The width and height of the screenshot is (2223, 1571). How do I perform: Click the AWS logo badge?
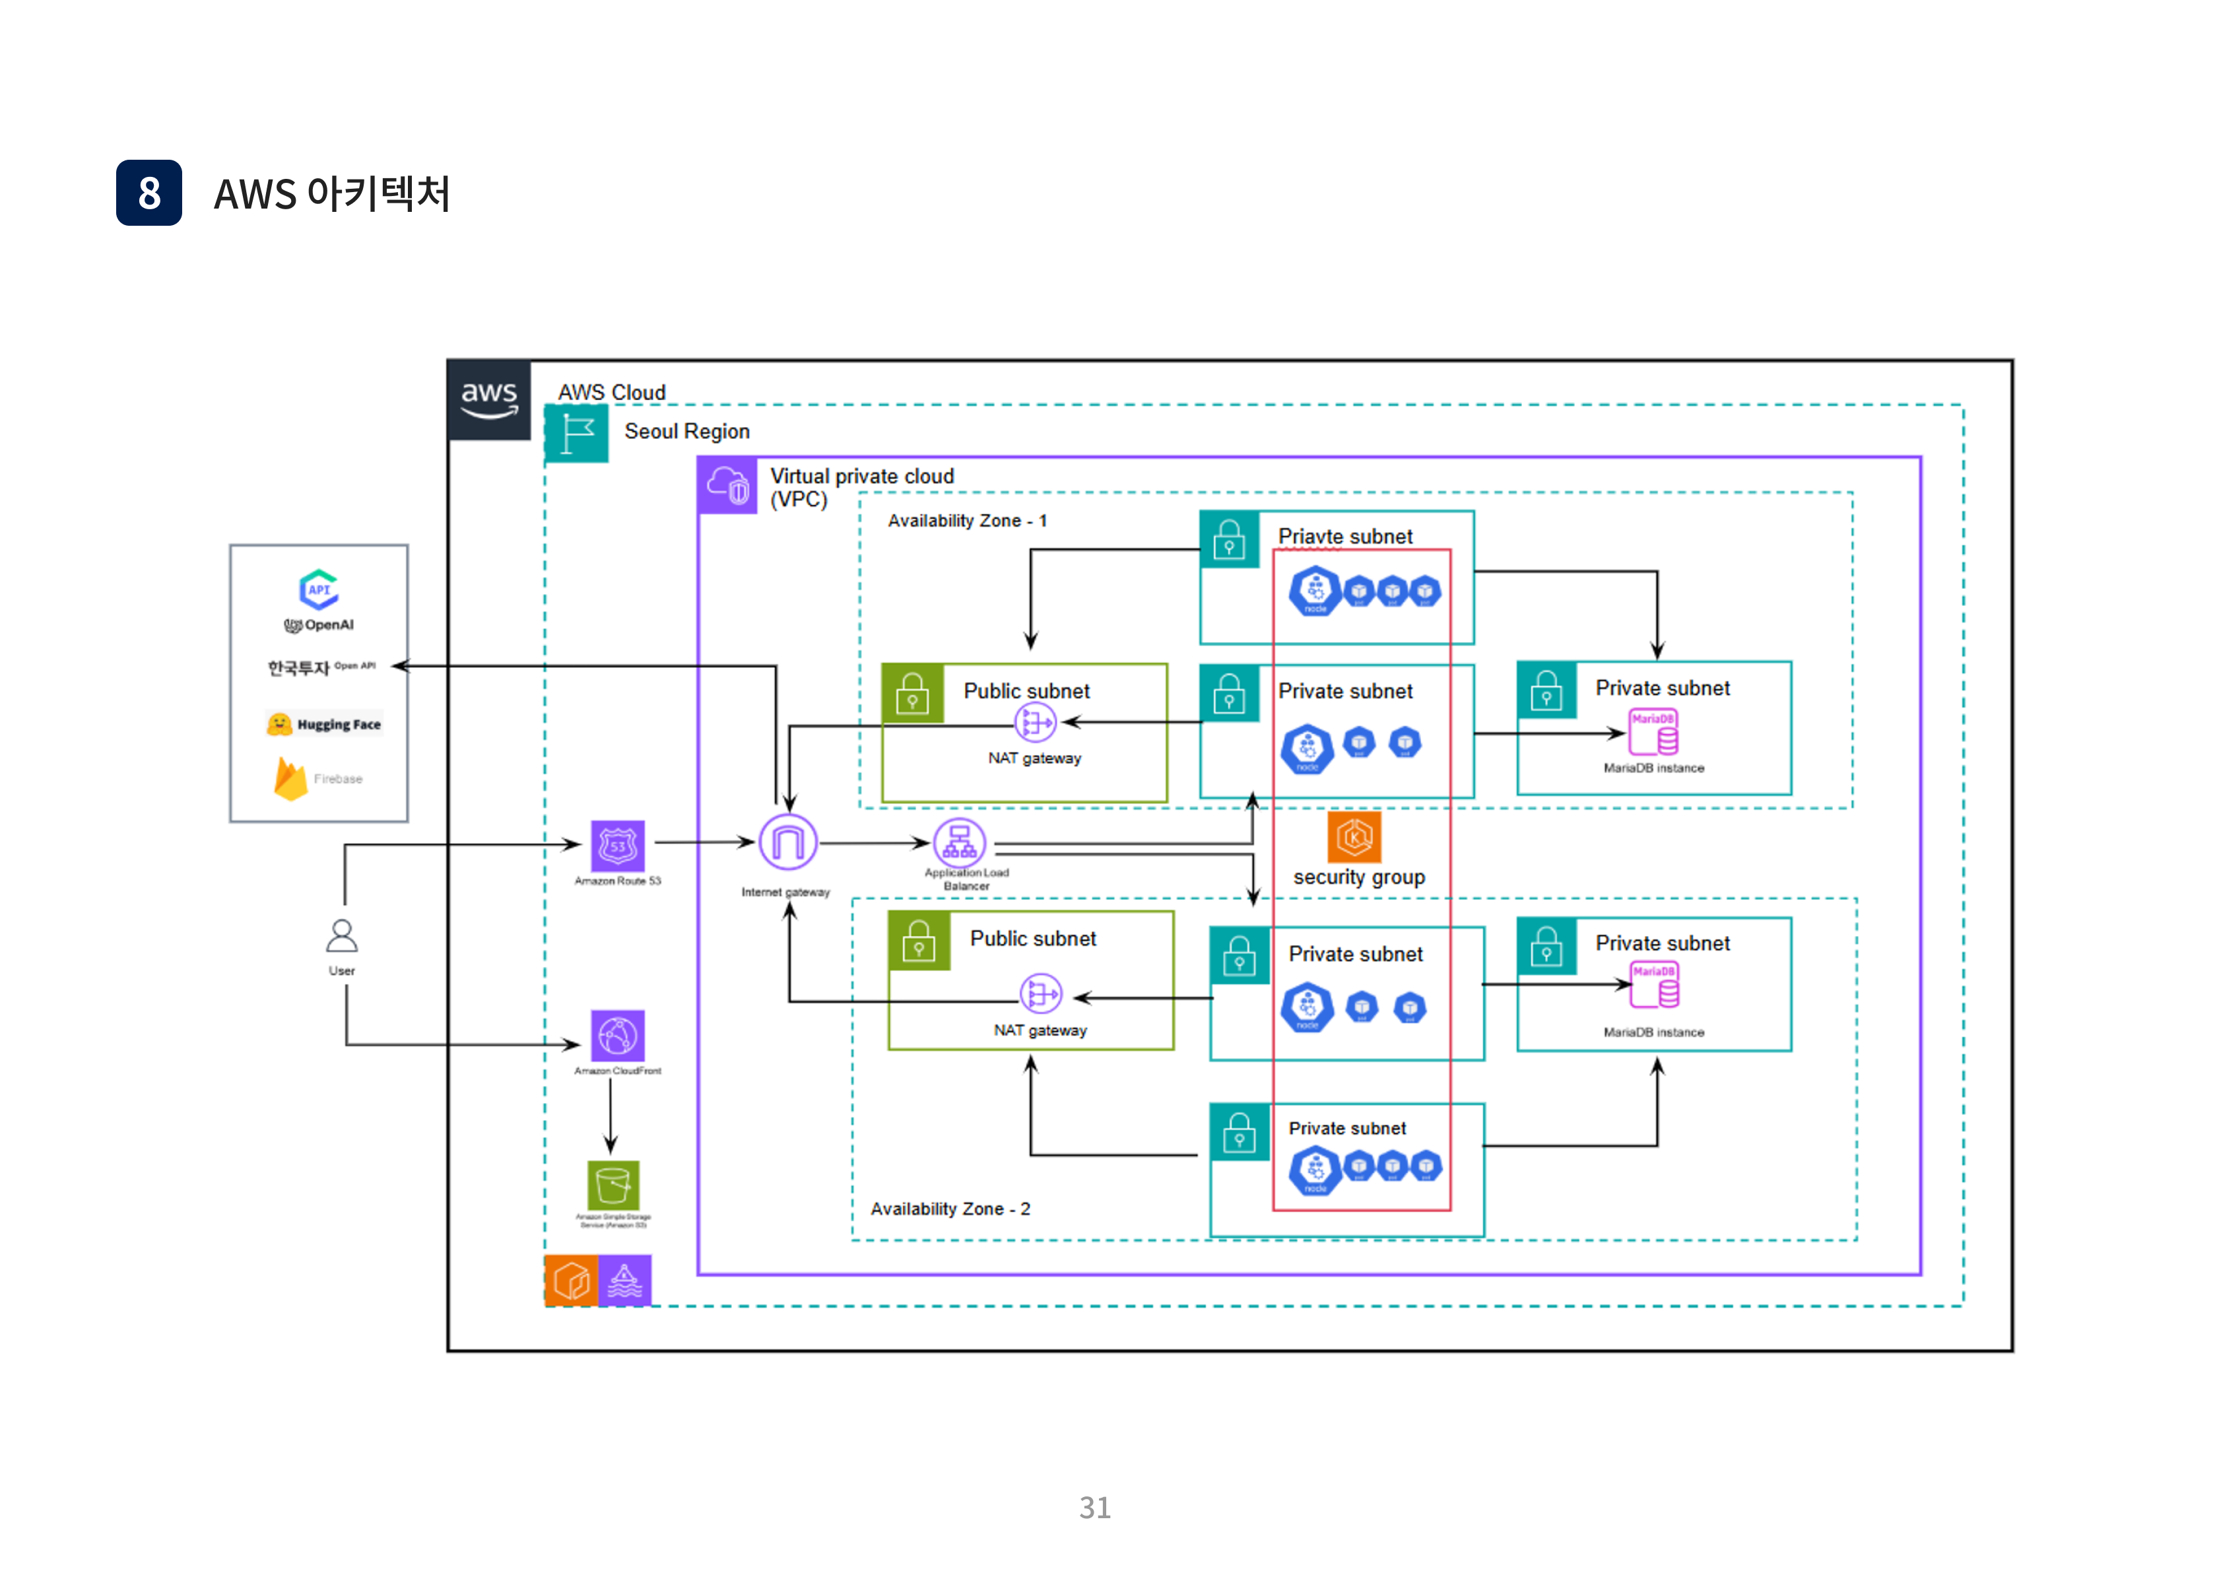[x=489, y=400]
